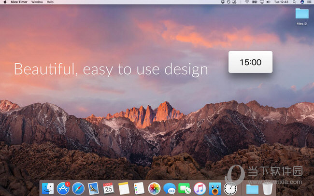This screenshot has width=314, height=196.
Task: Open the Wi-Fi status menu
Action: [x=247, y=2]
